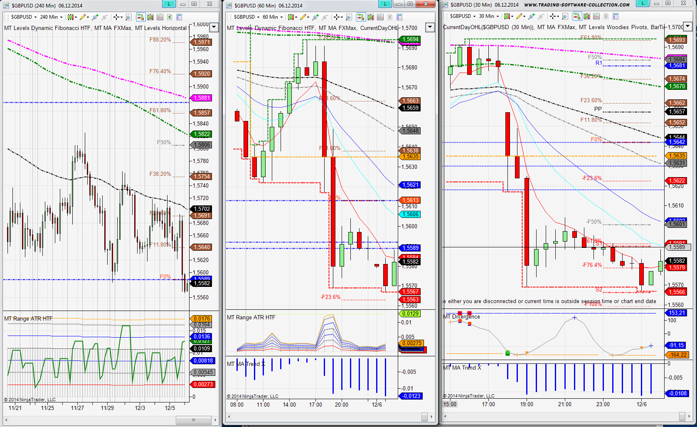
Task: Toggle chart trader icon in 60 Min chart
Action: (361, 17)
